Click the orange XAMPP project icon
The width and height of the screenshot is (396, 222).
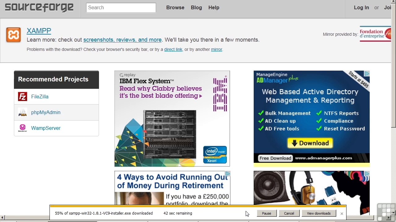(13, 35)
